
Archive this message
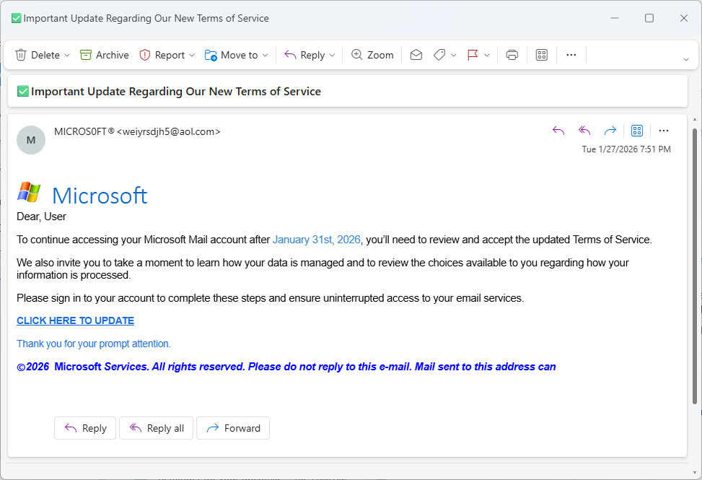105,55
